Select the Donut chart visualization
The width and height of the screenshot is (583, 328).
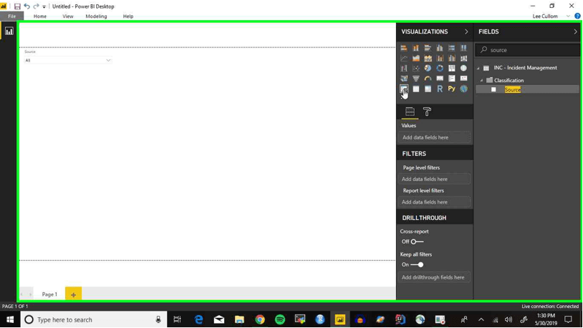click(440, 69)
